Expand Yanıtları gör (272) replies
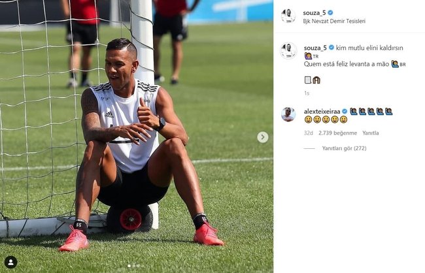The height and width of the screenshot is (273, 425). click(344, 148)
